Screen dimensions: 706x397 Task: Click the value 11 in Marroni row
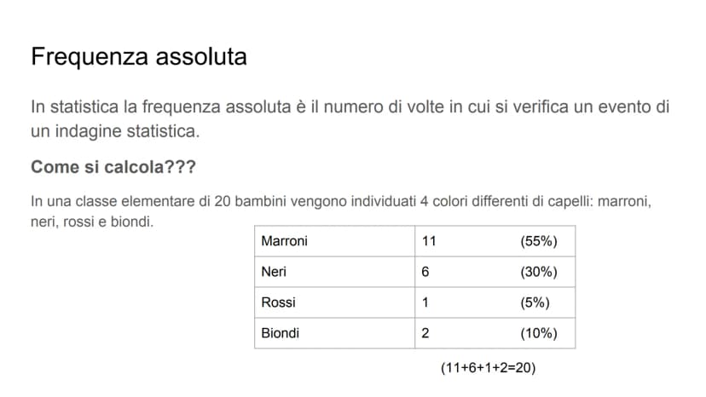(429, 241)
